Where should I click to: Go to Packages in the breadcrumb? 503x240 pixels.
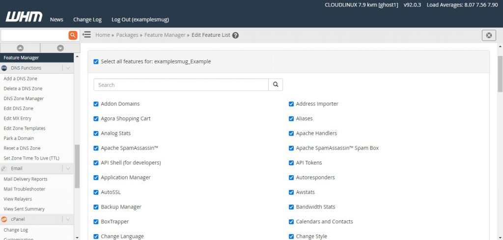click(127, 35)
